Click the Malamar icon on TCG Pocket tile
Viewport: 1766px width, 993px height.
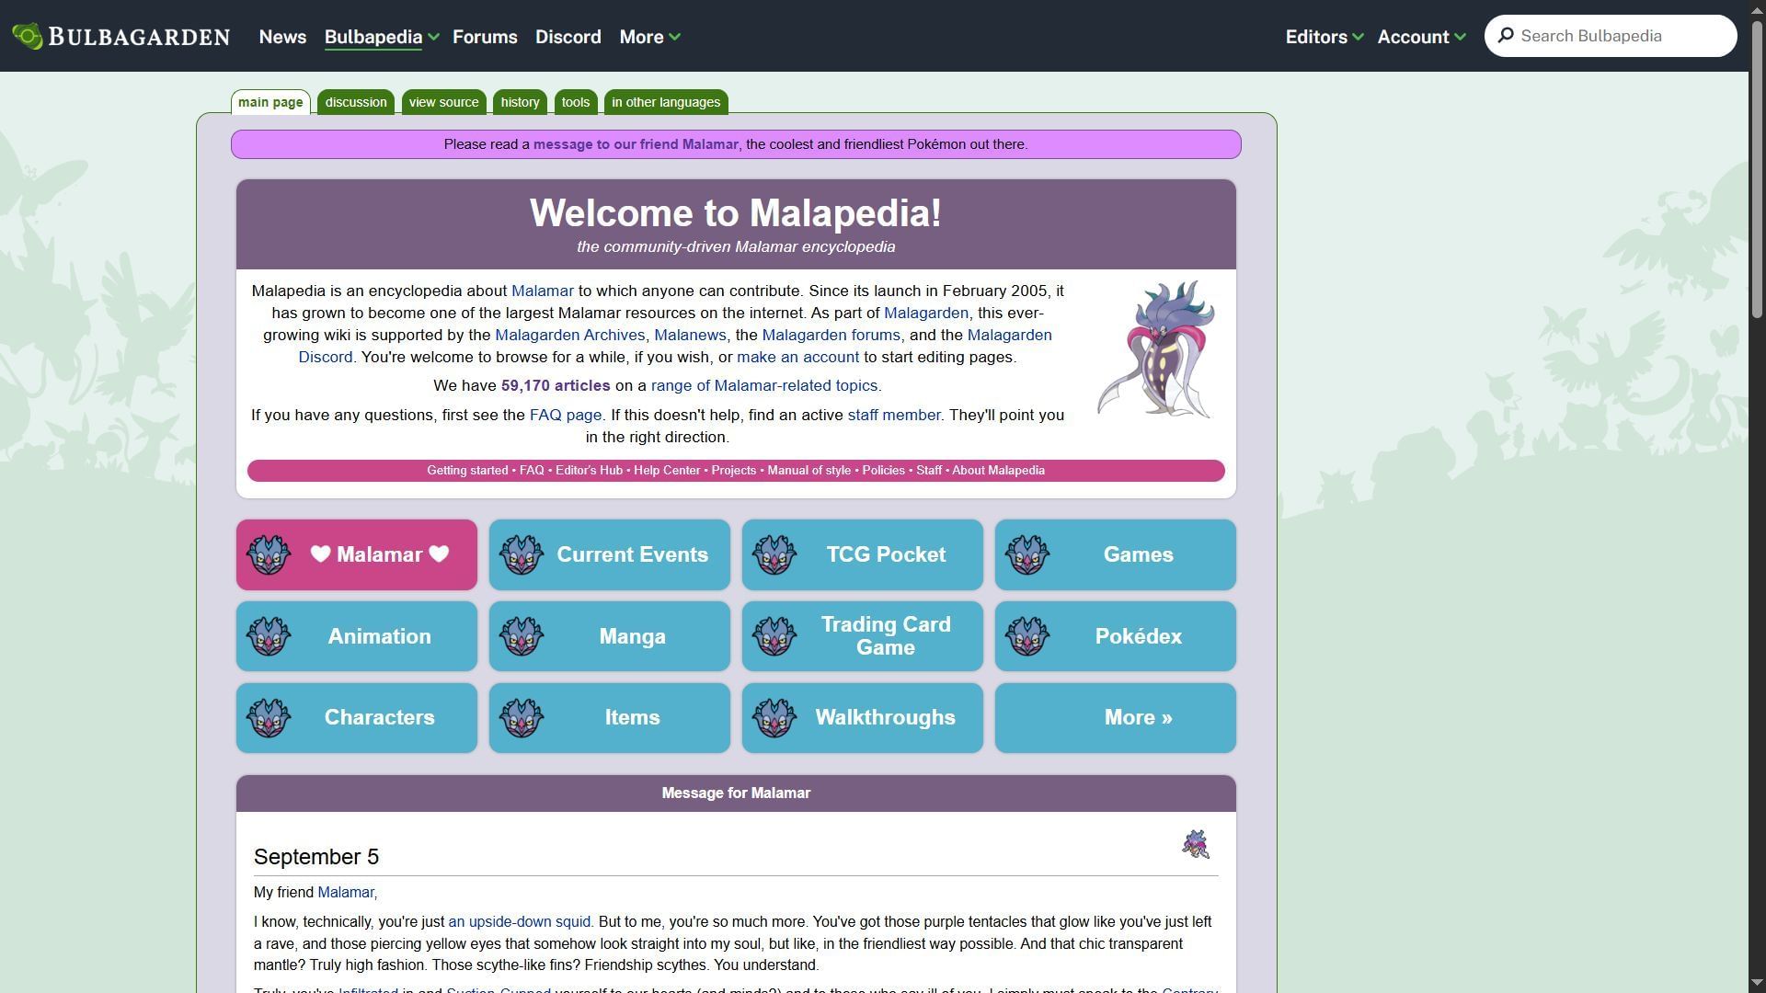[x=774, y=554]
